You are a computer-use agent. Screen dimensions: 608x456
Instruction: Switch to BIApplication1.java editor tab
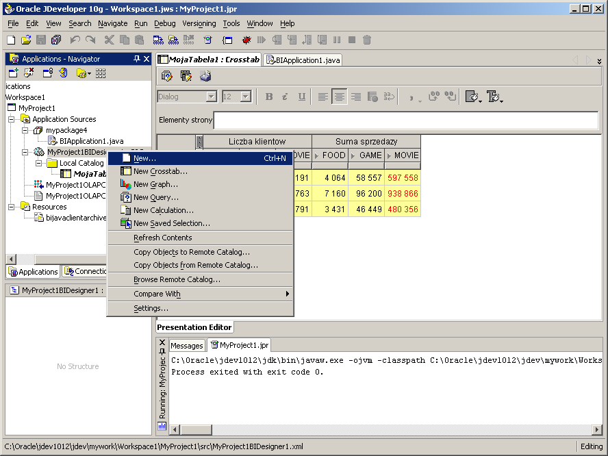(303, 60)
